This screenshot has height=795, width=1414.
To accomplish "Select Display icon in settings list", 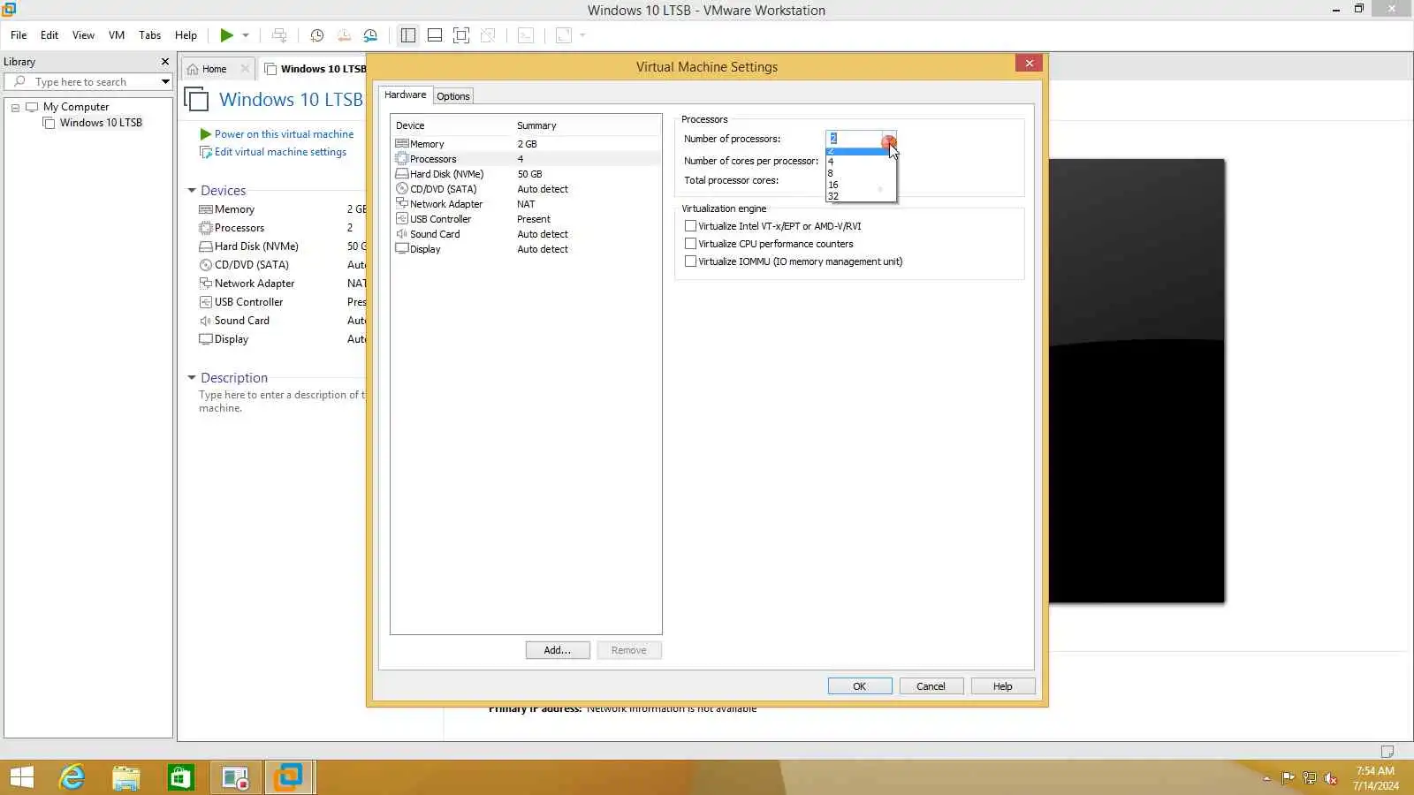I will coord(402,249).
